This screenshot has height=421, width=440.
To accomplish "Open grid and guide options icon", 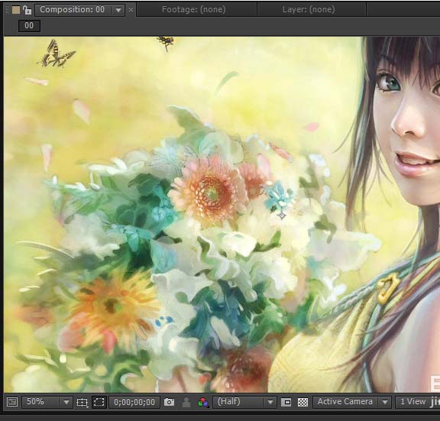I will pos(82,403).
